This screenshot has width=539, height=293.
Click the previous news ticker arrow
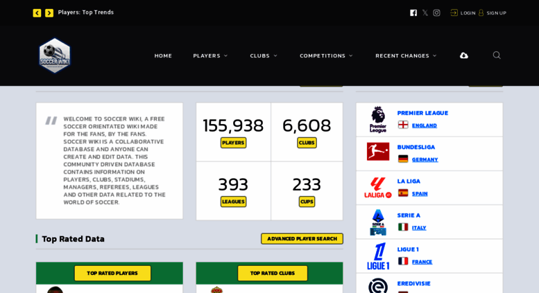pos(37,13)
